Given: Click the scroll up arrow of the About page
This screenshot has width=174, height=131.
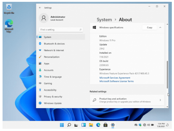Looking at the screenshot, I should pyautogui.click(x=167, y=24).
